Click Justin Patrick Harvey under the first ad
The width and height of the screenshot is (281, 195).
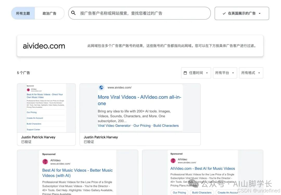[x=38, y=137]
